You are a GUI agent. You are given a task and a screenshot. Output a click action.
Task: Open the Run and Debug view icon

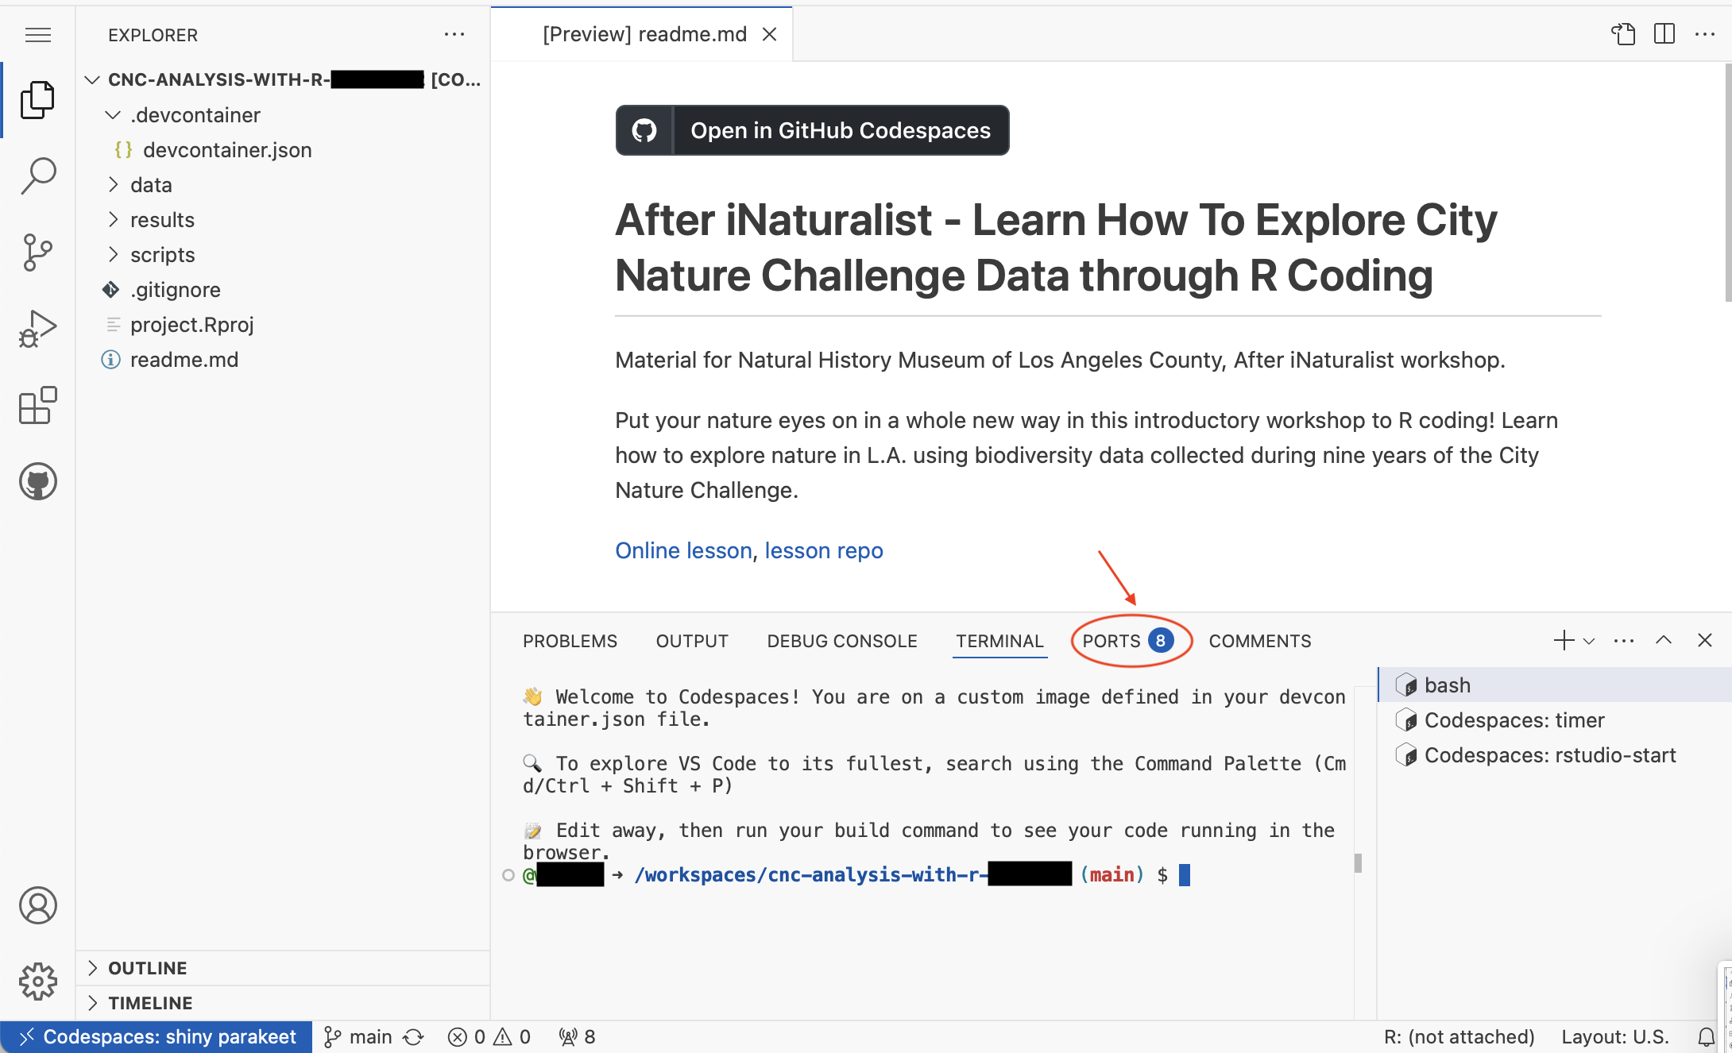37,328
